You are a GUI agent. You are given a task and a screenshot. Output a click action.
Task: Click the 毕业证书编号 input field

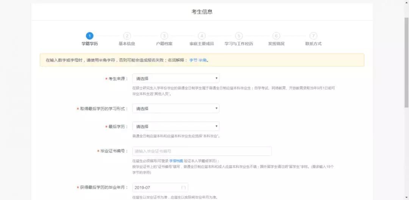pyautogui.click(x=202, y=151)
